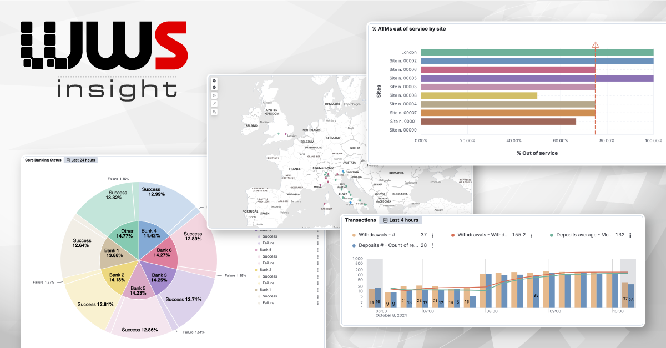Open the options menu beside Bank 2 legend entry
Image resolution: width=666 pixels, height=348 pixels.
pyautogui.click(x=317, y=270)
